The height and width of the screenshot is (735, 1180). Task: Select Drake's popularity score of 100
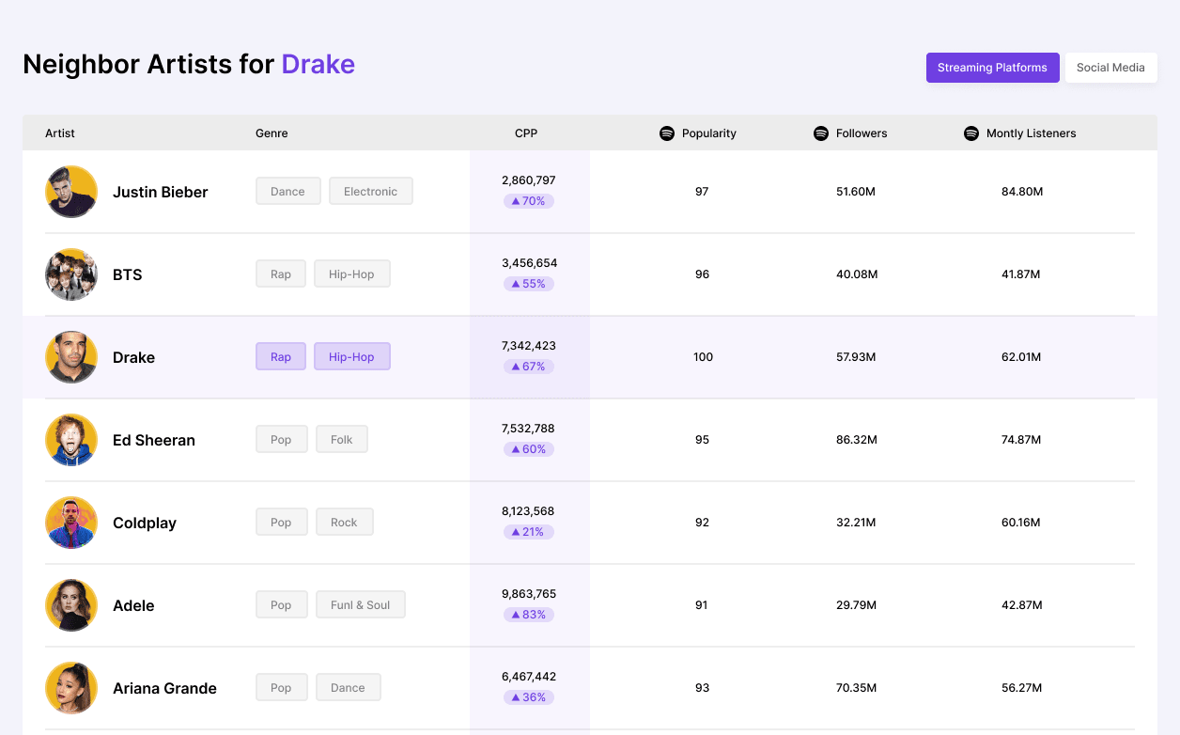703,357
